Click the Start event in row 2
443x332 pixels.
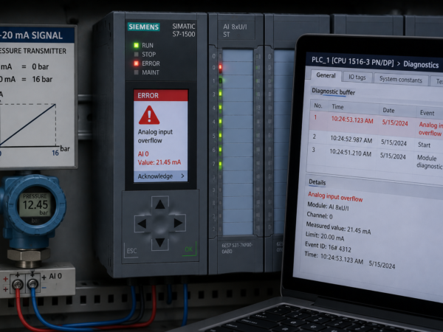424,145
